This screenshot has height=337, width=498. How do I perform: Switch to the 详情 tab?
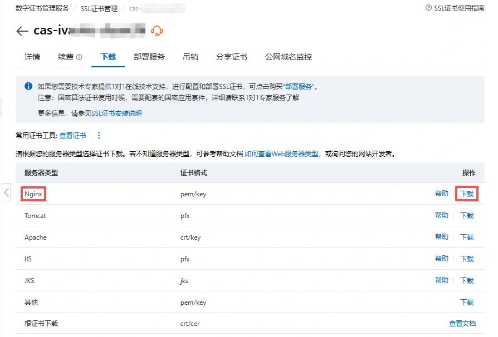32,56
